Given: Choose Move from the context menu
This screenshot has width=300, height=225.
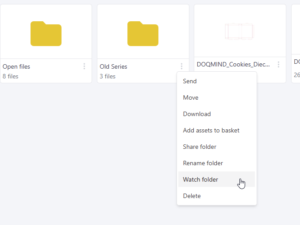Looking at the screenshot, I should 216,97.
